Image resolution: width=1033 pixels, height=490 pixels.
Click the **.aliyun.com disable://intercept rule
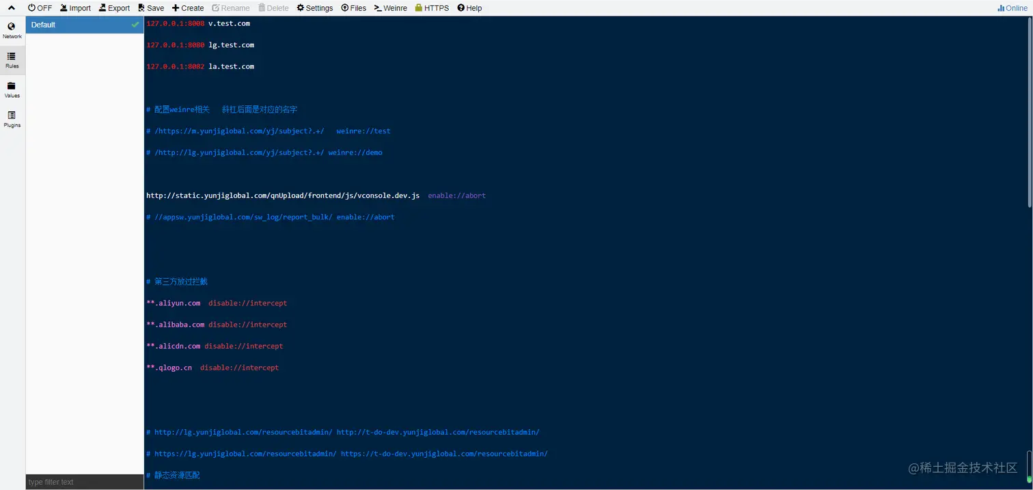(217, 303)
